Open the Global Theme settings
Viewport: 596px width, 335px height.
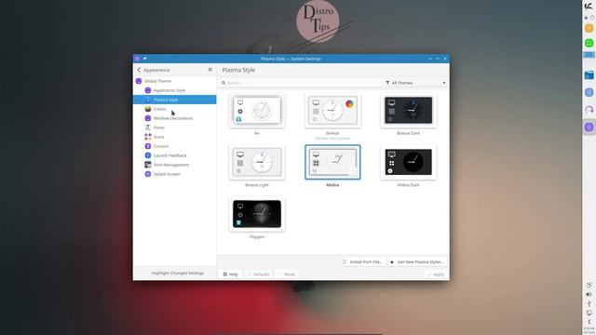tap(174, 81)
